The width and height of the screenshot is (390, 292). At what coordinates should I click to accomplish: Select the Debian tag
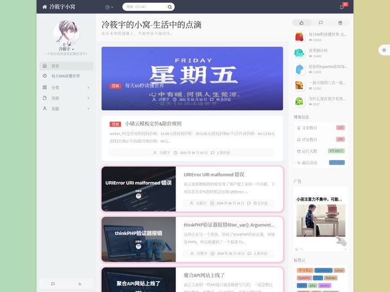pyautogui.click(x=330, y=278)
